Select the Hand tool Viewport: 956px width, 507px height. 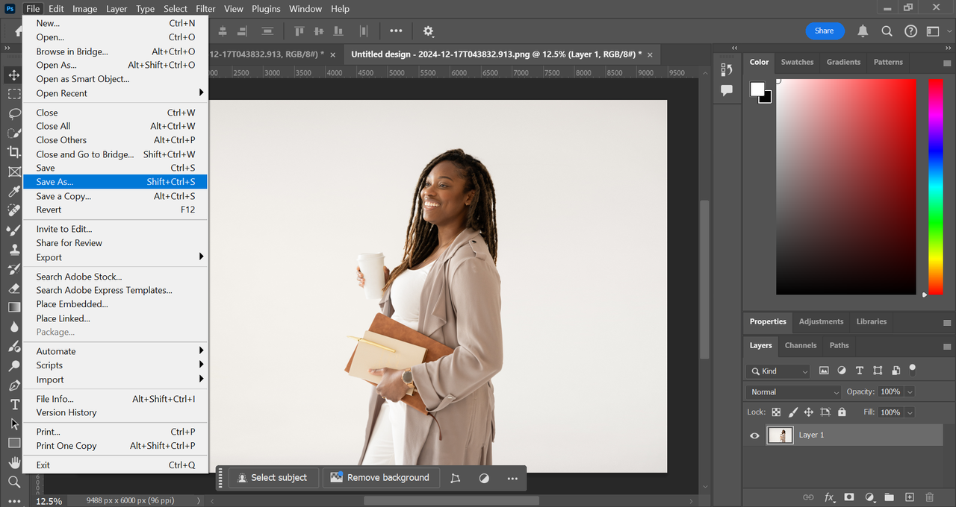(14, 462)
